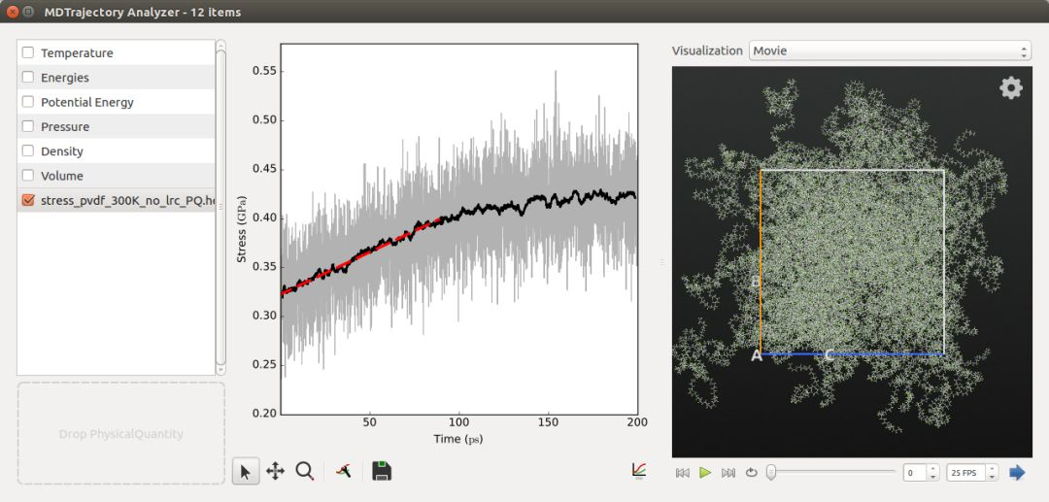Screen dimensions: 1049x502
Task: Select the Density list item
Action: [x=62, y=151]
